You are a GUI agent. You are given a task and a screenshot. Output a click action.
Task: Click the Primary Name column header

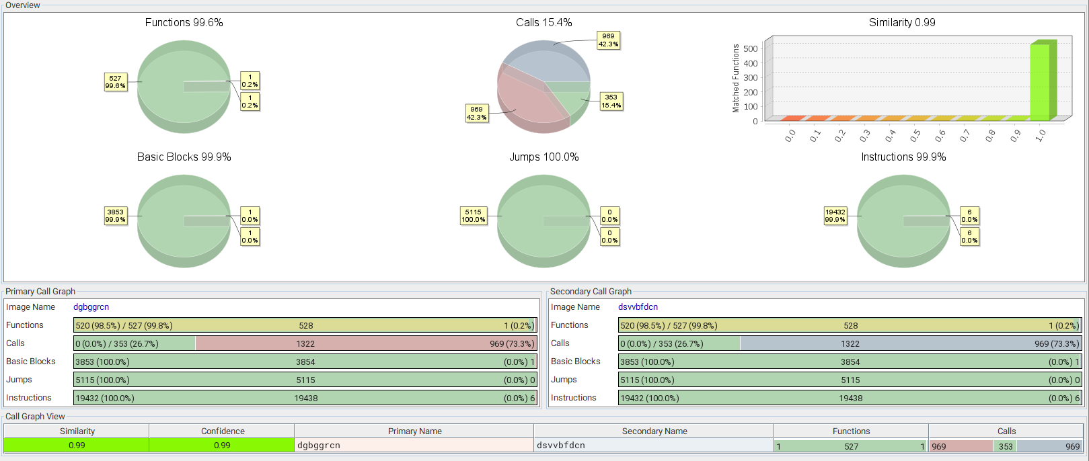point(414,431)
